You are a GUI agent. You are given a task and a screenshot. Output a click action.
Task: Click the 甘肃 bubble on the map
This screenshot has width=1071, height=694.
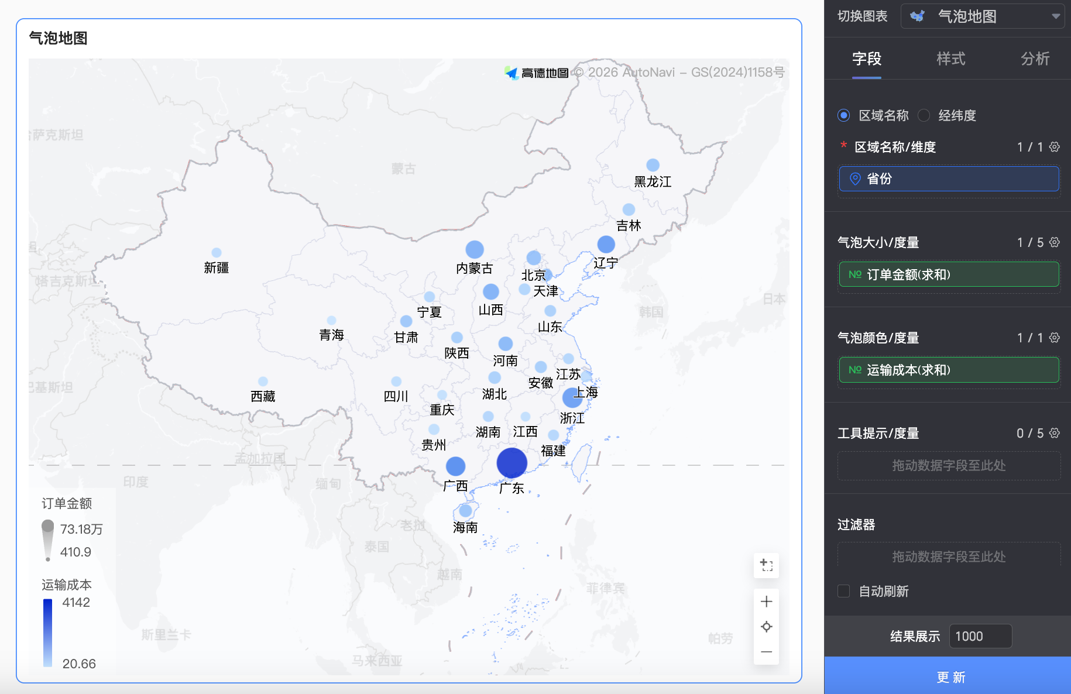(x=406, y=321)
